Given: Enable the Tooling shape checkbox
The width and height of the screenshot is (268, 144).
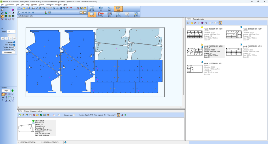Looking at the screenshot, I should click(x=14, y=47).
